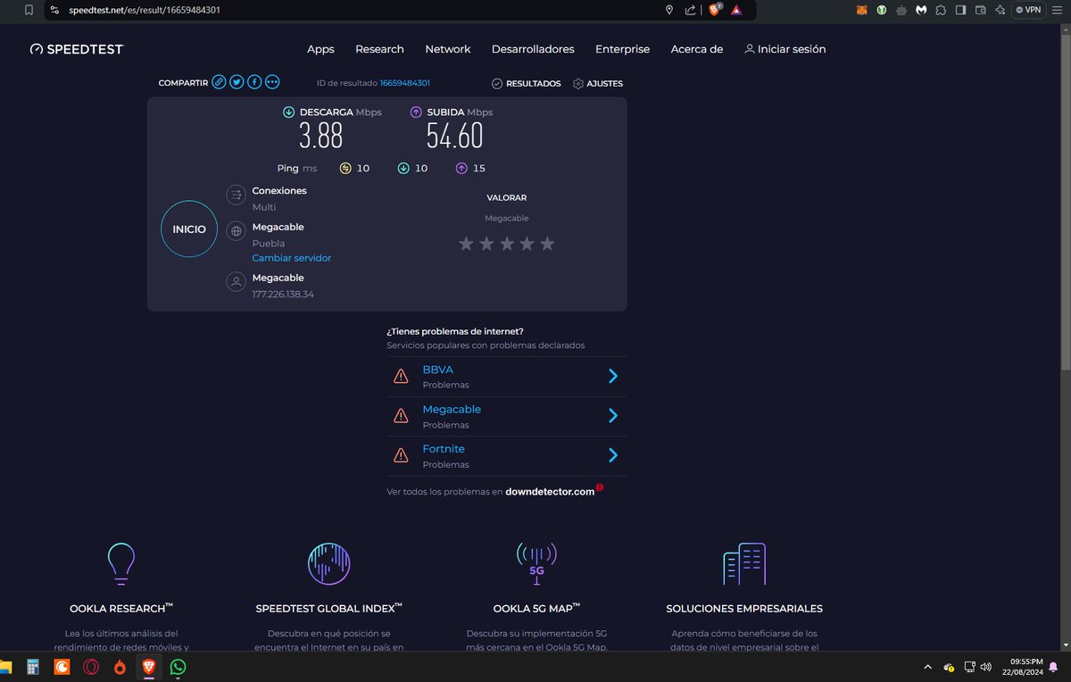Image resolution: width=1071 pixels, height=682 pixels.
Task: Click upload speed value 54.60
Action: (454, 136)
